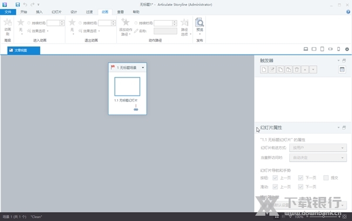Click the Preview (预览) magnifier icon

pos(199,22)
